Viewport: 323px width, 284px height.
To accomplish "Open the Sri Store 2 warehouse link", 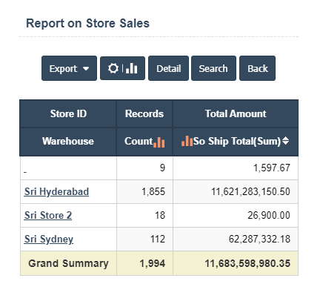I will click(48, 215).
